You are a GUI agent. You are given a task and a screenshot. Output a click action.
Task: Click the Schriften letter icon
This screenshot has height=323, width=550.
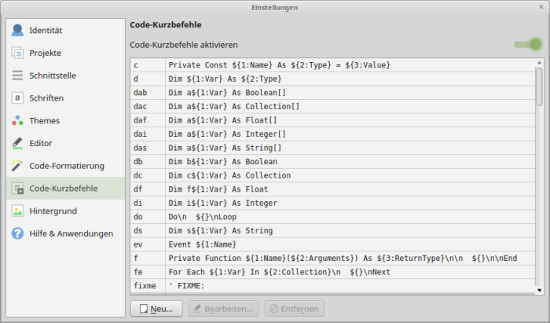pyautogui.click(x=17, y=98)
